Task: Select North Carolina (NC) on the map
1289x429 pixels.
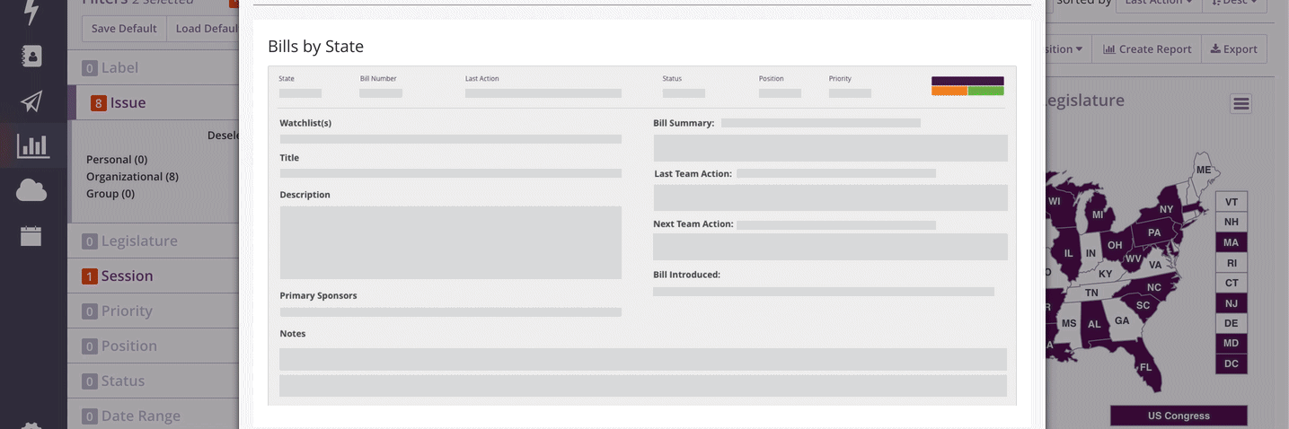Action: [1153, 287]
